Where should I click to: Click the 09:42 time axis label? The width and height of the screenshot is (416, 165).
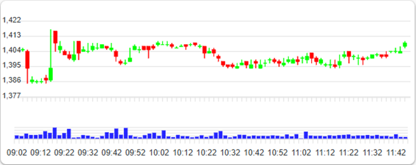[x=112, y=153]
